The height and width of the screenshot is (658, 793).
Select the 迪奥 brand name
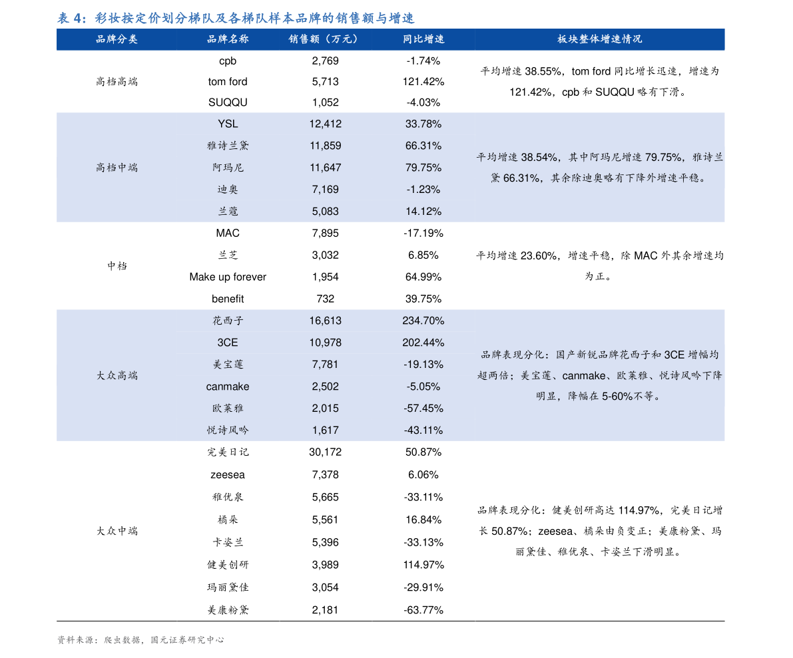pos(228,190)
